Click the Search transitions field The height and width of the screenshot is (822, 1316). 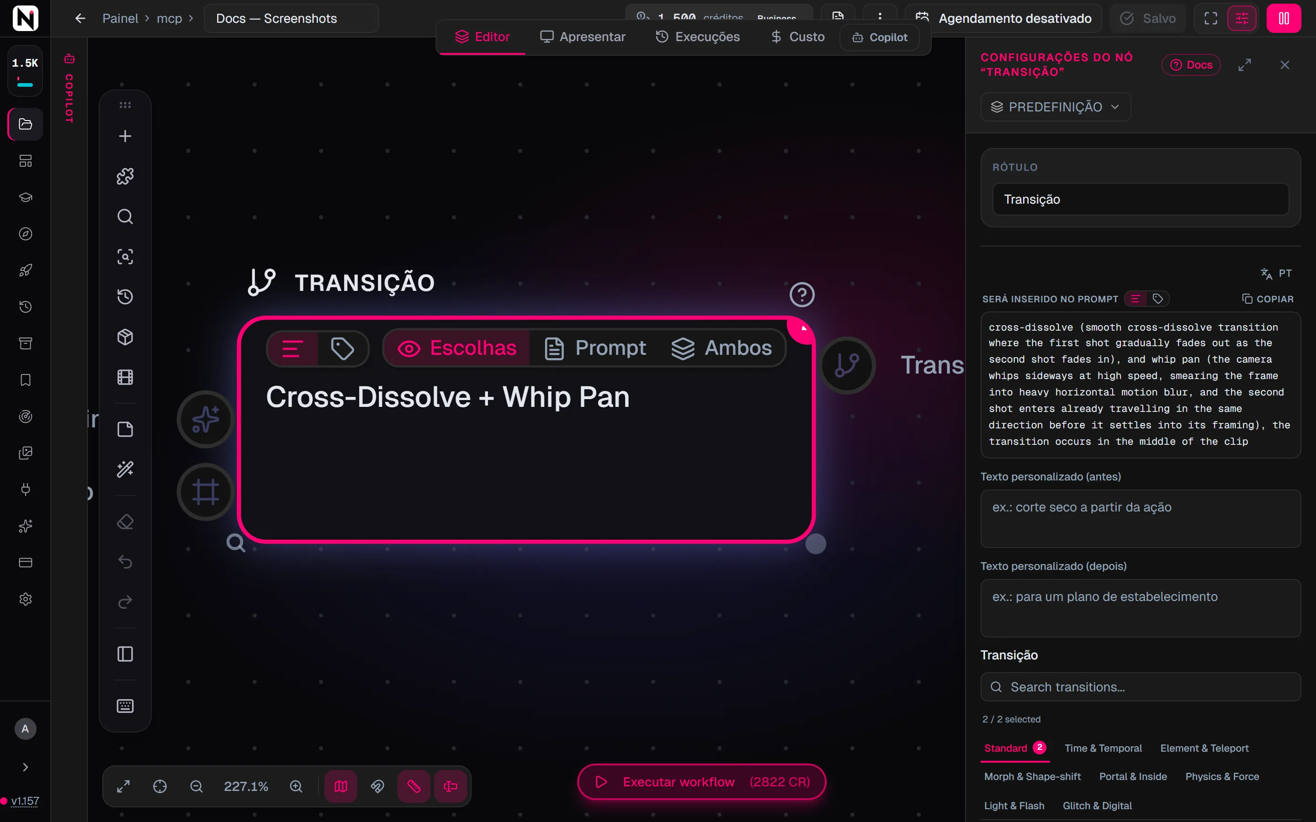(x=1141, y=687)
